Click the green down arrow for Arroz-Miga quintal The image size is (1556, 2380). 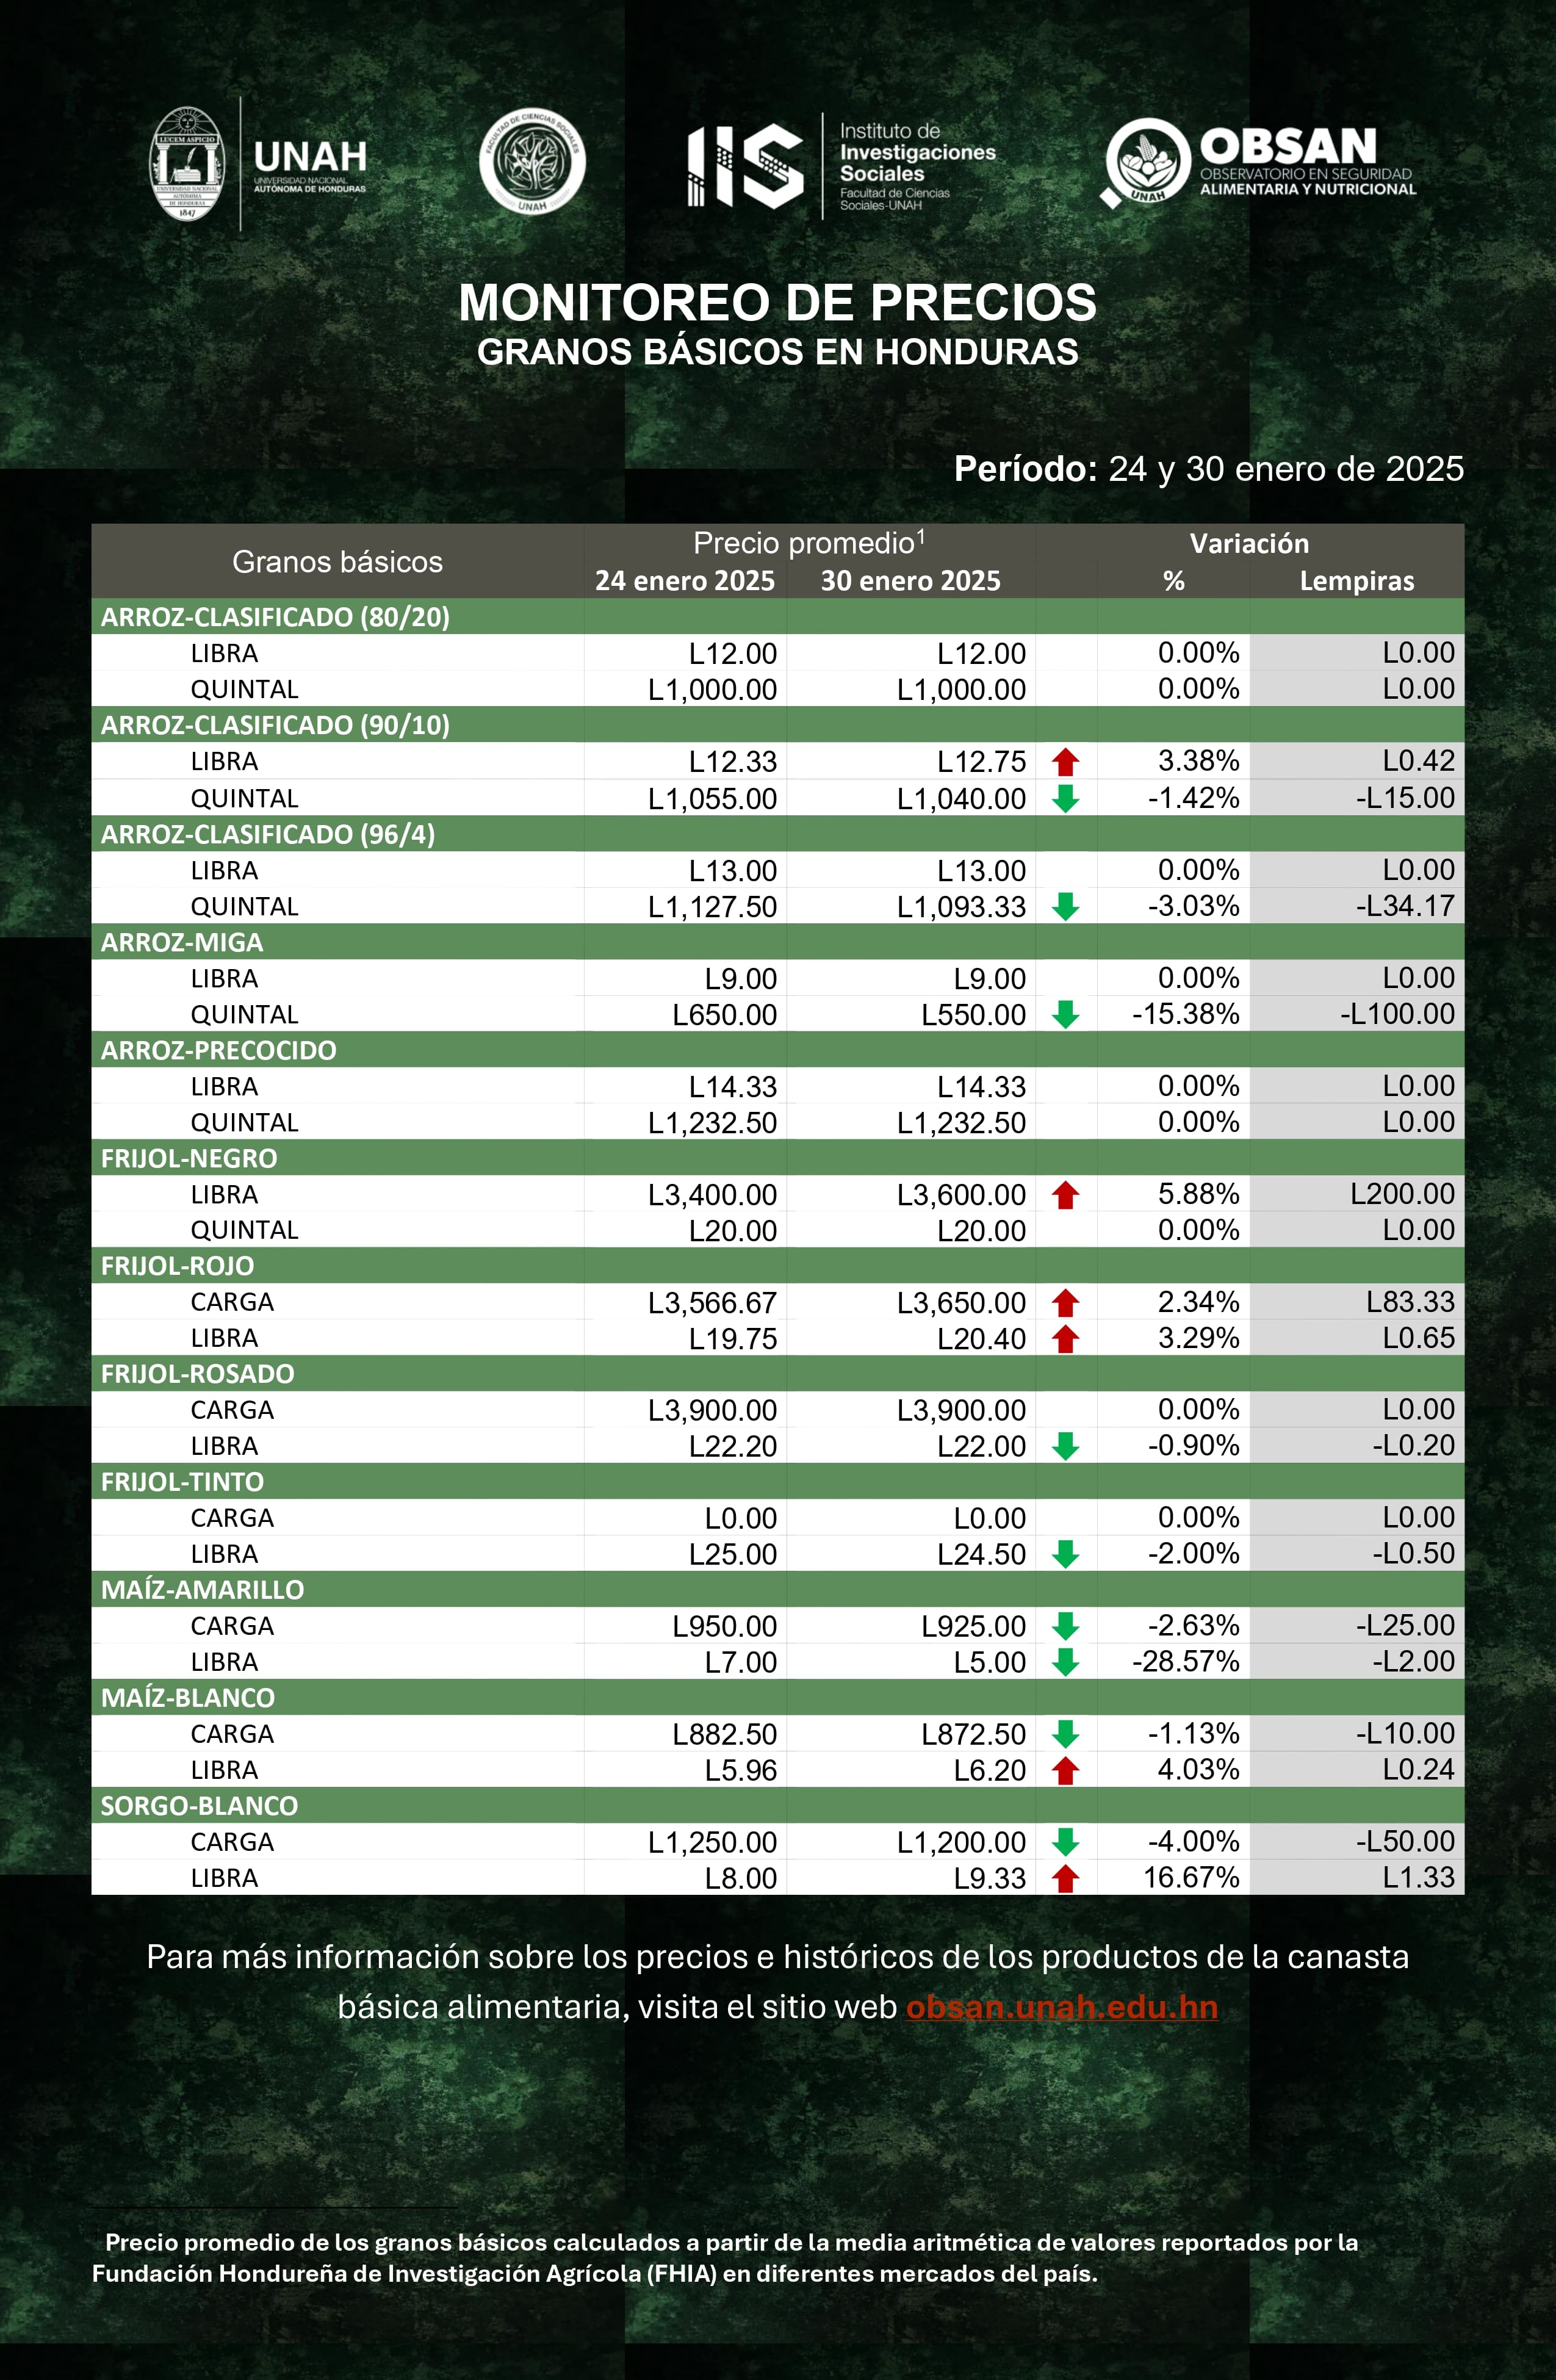[x=1065, y=1015]
